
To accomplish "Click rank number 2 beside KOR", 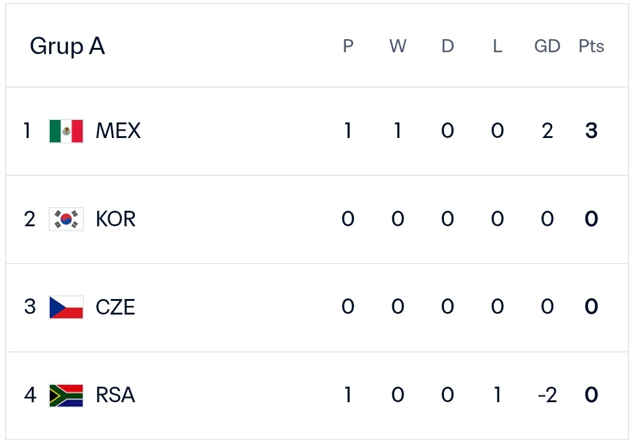I will 29,219.
